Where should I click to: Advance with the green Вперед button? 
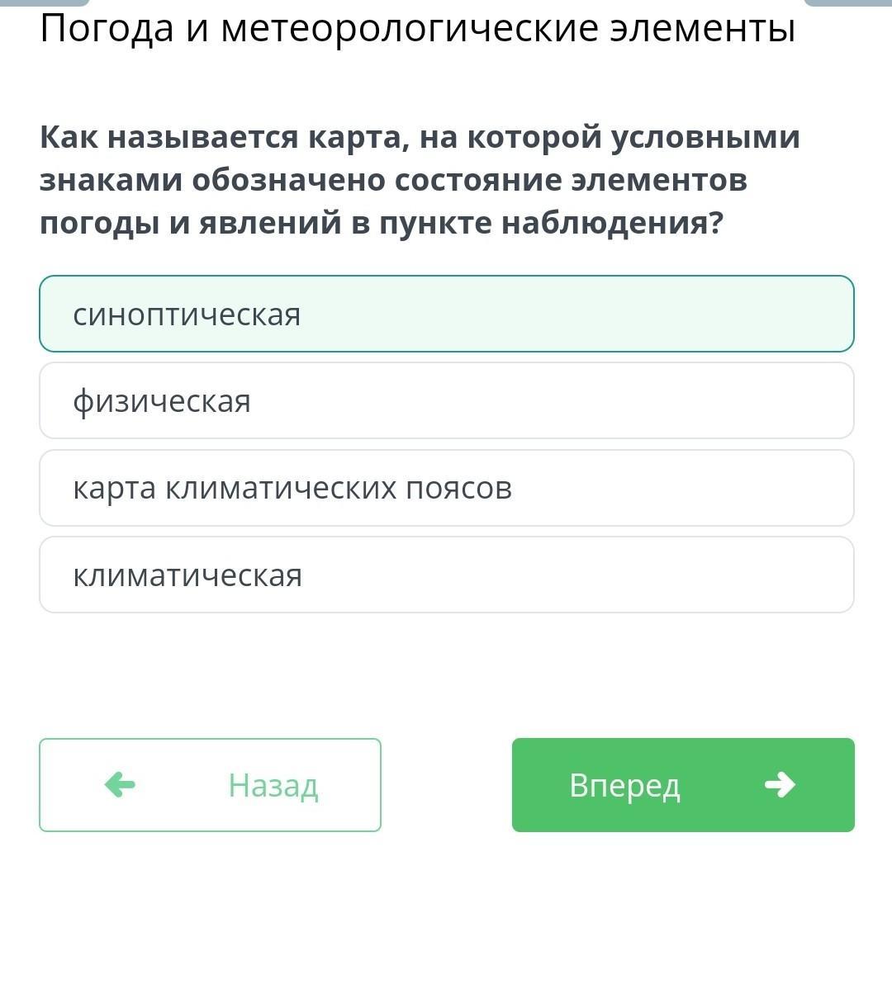click(x=683, y=785)
